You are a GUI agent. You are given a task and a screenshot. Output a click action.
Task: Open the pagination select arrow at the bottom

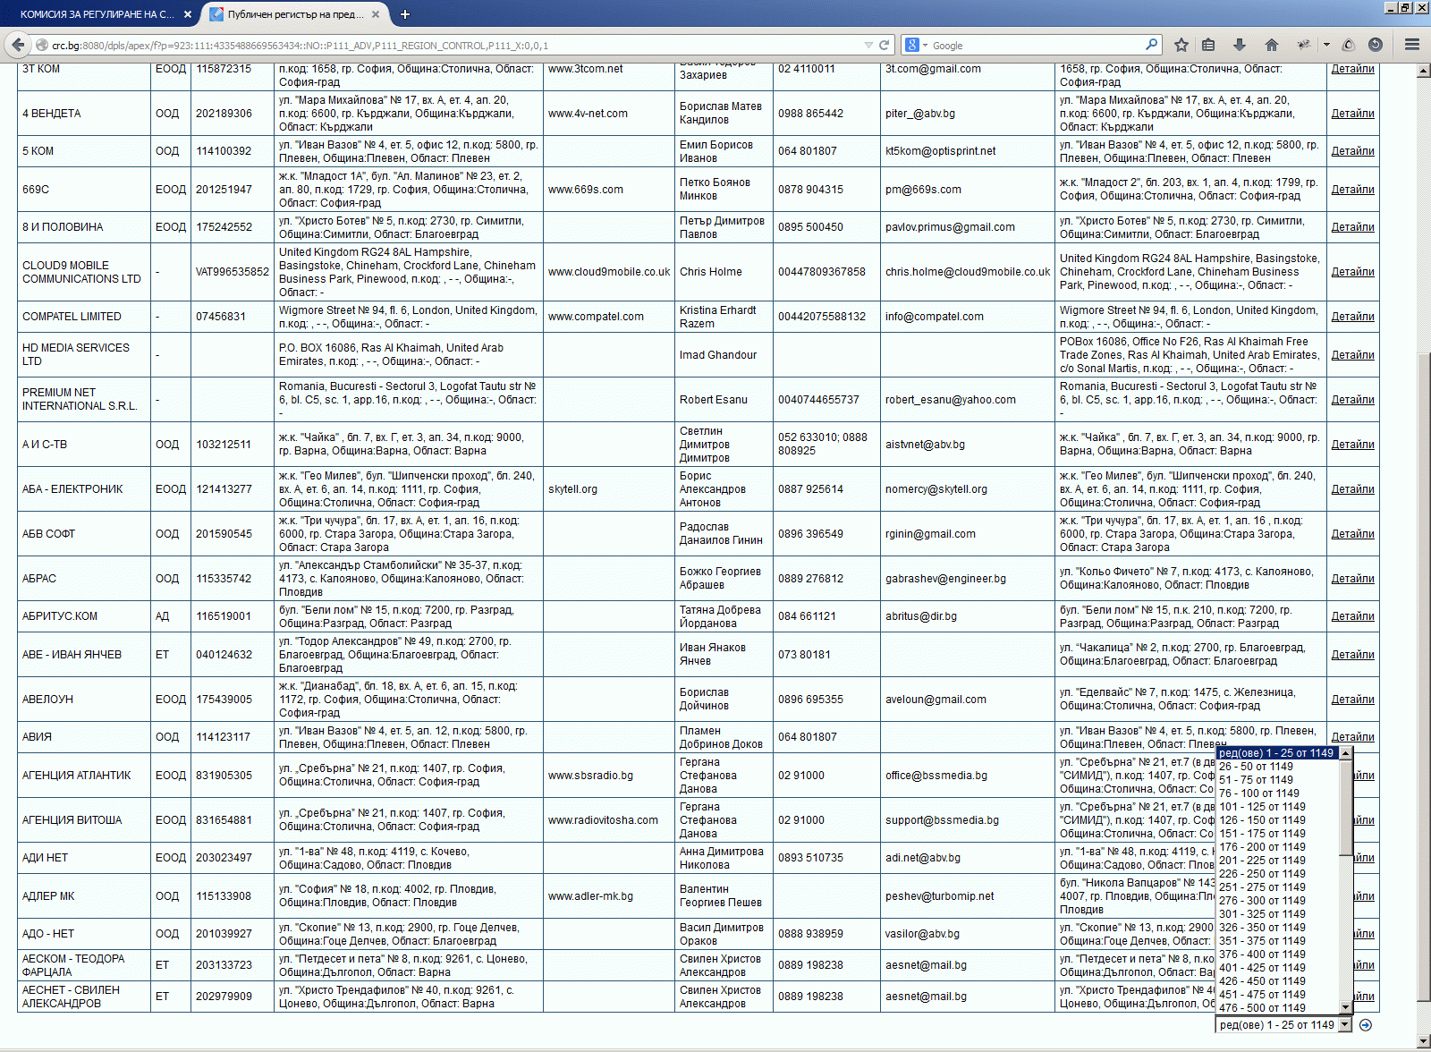pos(1344,1025)
